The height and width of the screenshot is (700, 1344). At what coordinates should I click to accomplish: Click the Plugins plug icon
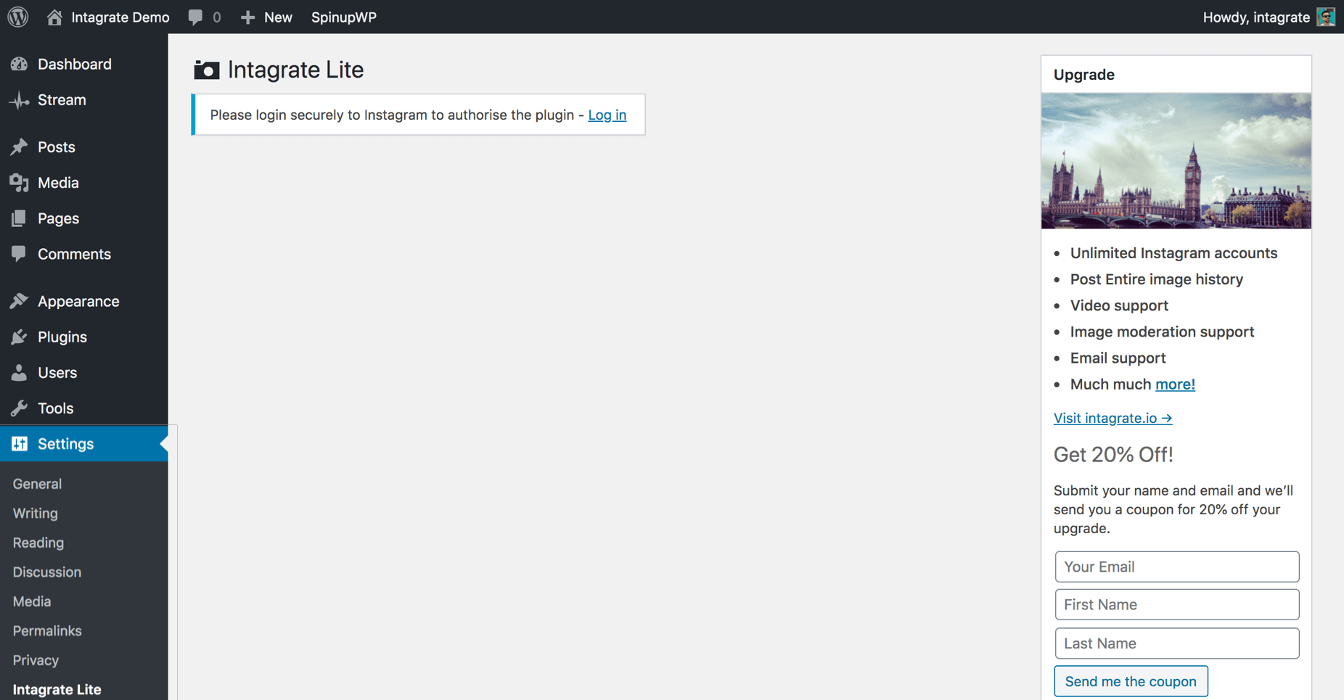point(19,337)
